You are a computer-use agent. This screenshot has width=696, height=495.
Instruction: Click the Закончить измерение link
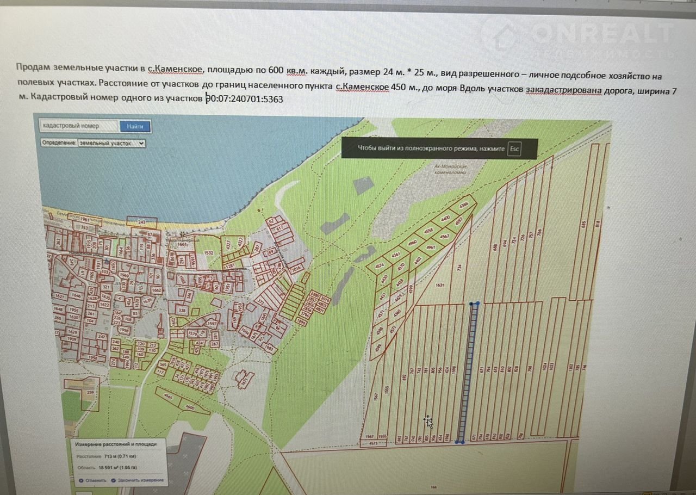pyautogui.click(x=140, y=480)
